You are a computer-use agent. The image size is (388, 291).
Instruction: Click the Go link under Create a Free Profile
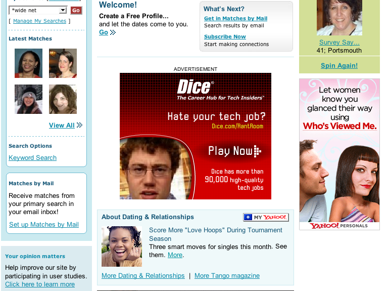[104, 32]
